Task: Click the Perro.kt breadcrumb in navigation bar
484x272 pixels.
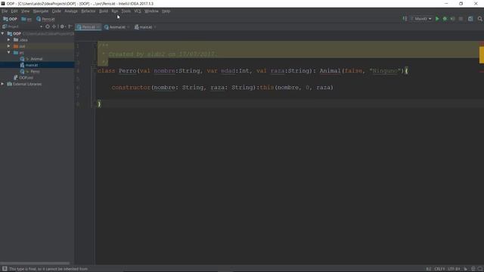Action: click(x=45, y=19)
